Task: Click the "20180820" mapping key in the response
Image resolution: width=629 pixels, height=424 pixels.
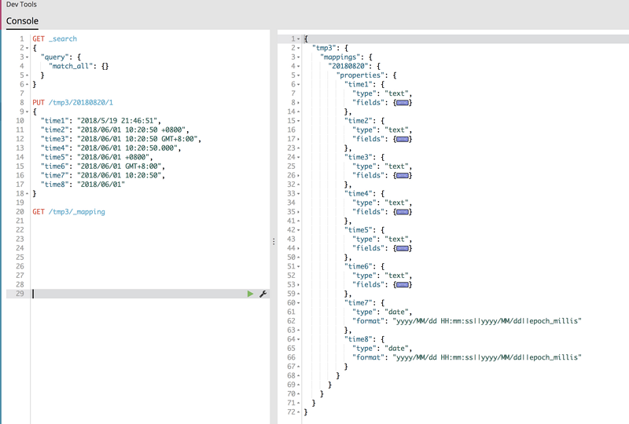Action: pos(348,66)
